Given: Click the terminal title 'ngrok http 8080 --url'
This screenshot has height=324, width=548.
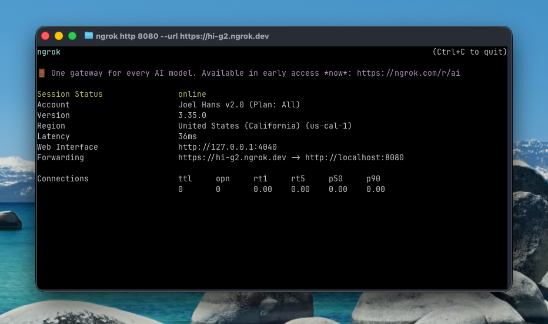Looking at the screenshot, I should click(136, 36).
